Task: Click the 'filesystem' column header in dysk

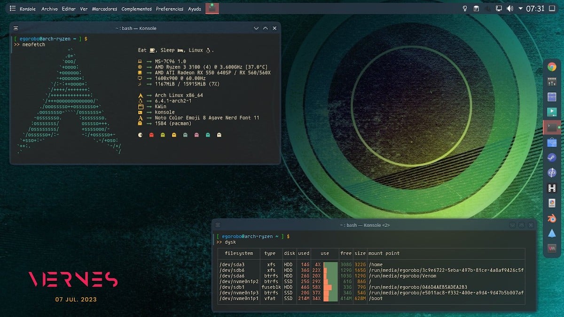Action: 239,253
